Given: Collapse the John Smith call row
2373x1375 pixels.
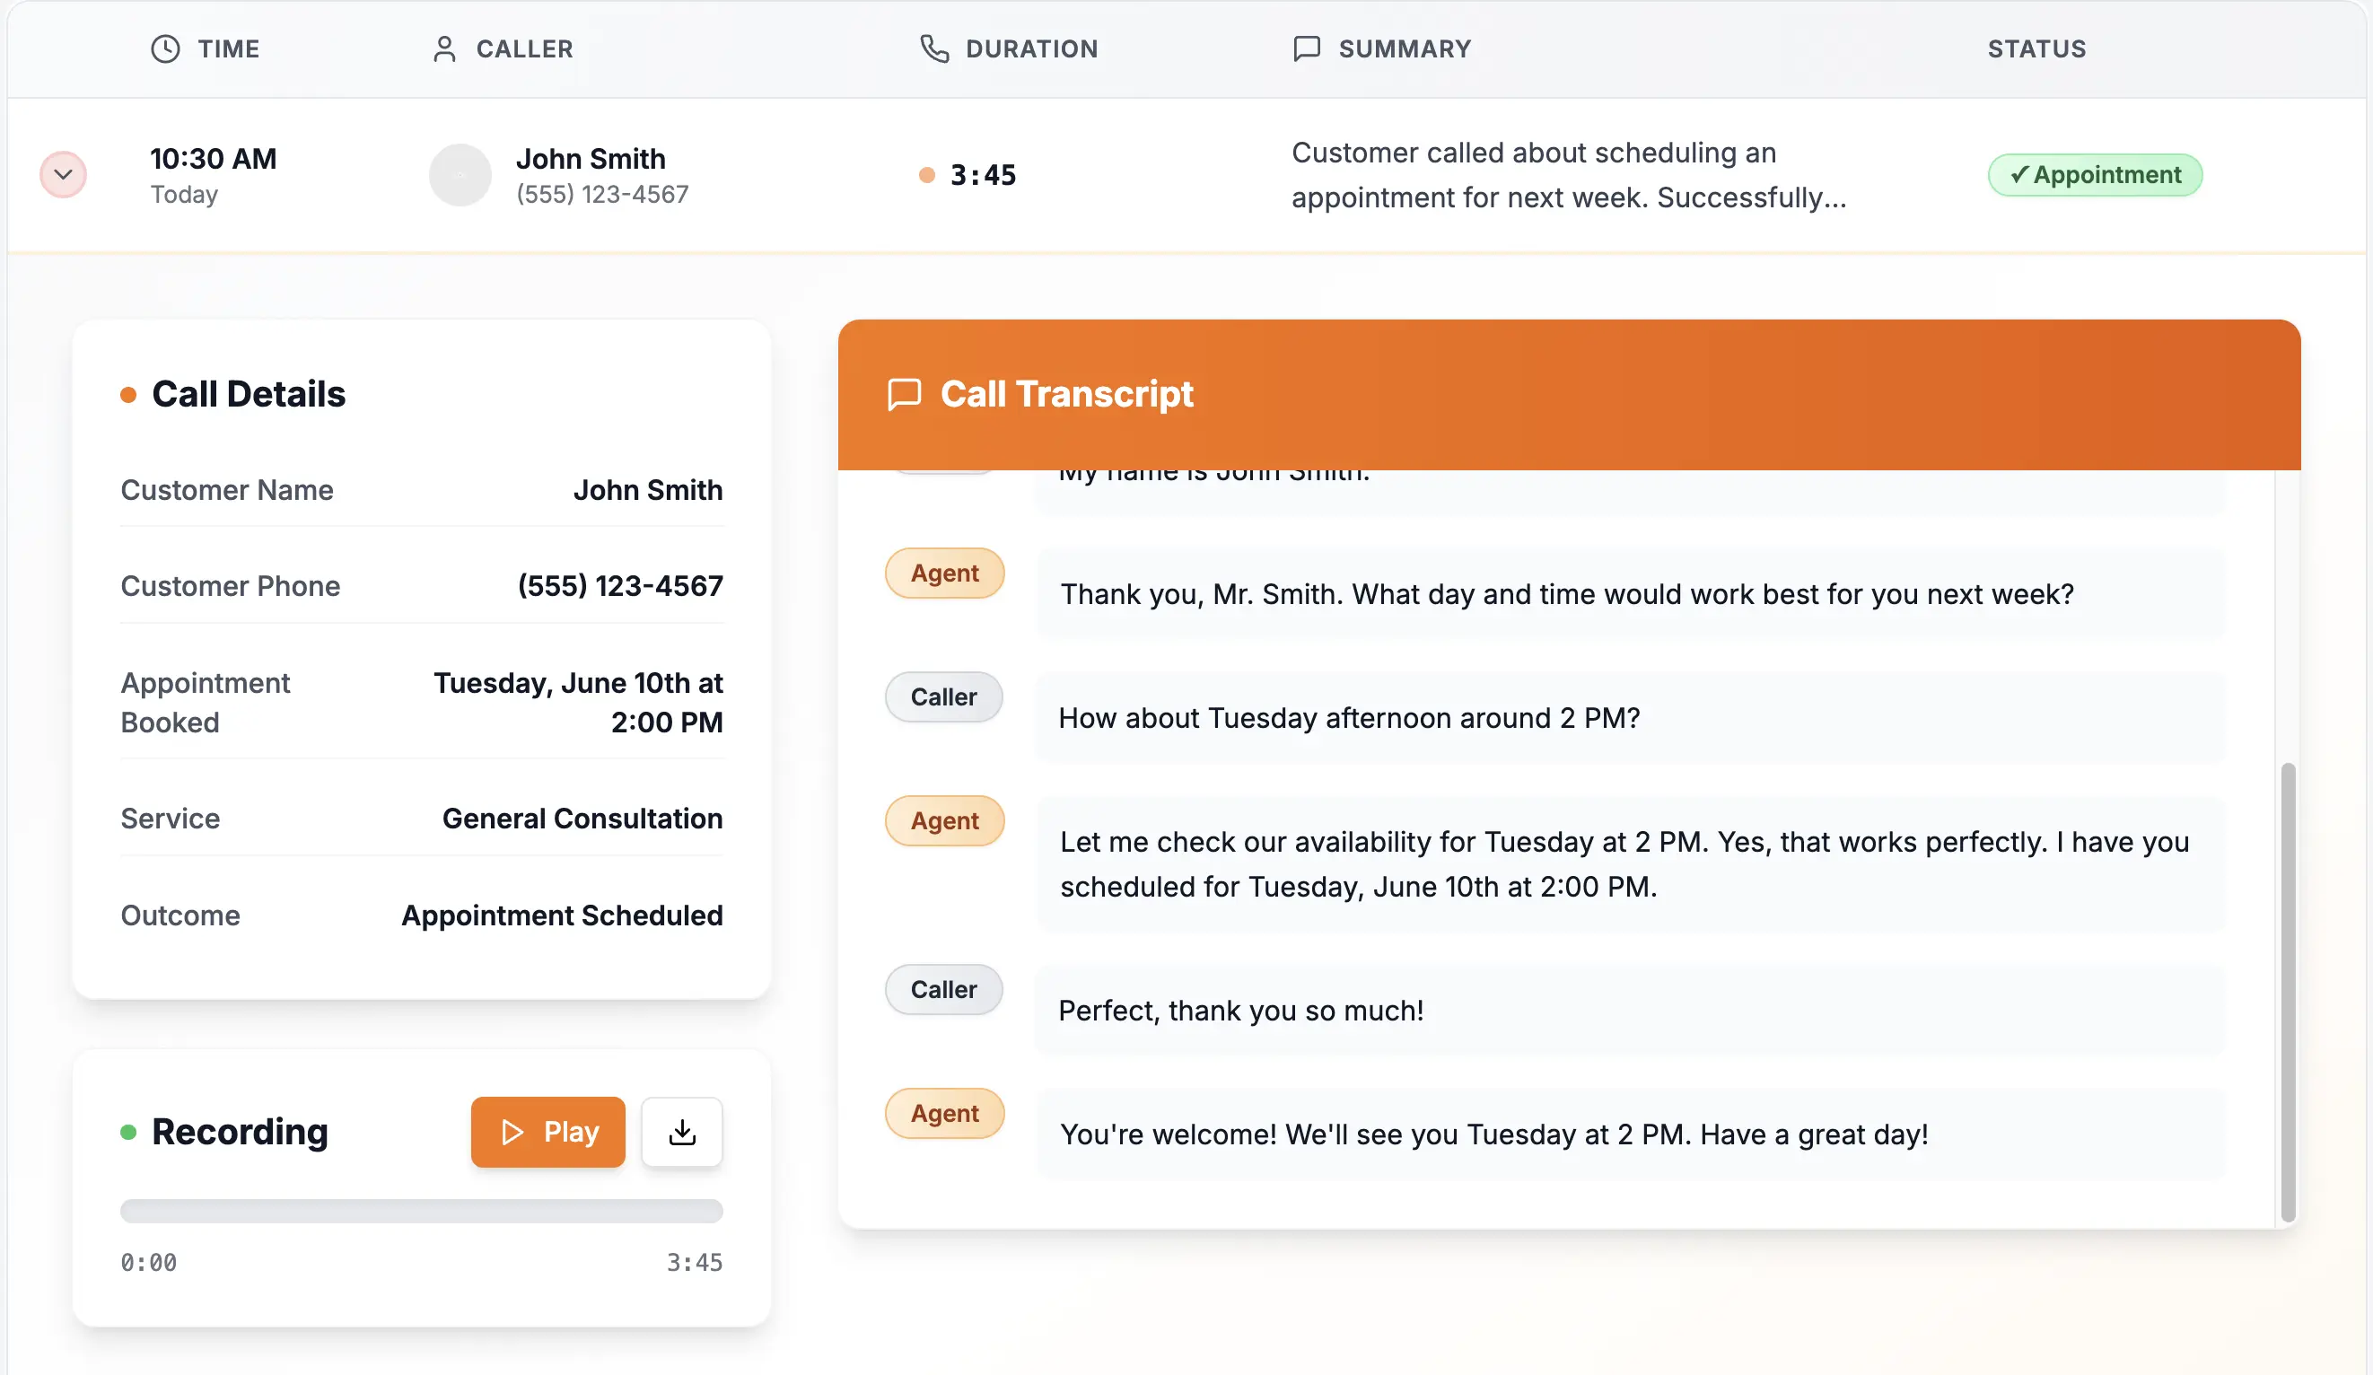Looking at the screenshot, I should tap(63, 174).
